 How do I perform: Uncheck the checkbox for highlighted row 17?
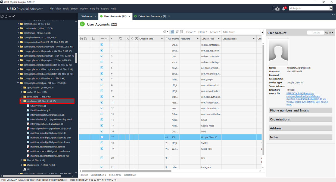[x=102, y=137]
